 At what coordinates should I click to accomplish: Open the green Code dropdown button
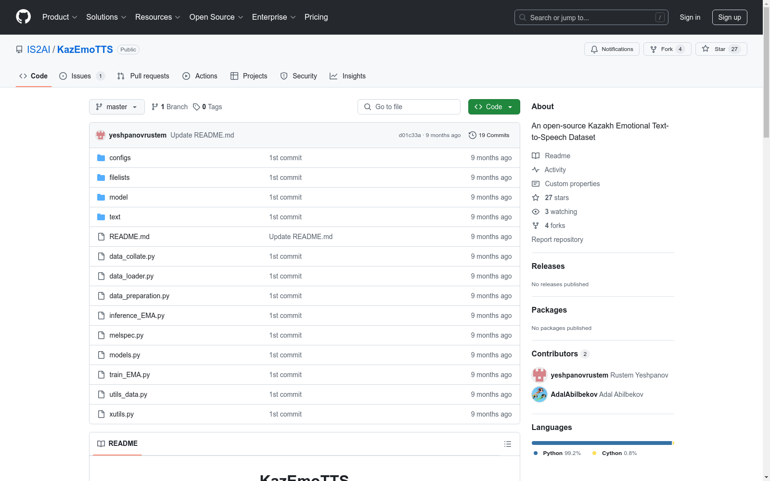[494, 107]
